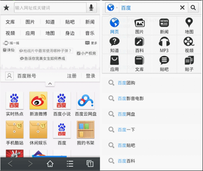The image size is (203, 171).
Task: Click the URL or keyword input field
Action: coord(50,8)
